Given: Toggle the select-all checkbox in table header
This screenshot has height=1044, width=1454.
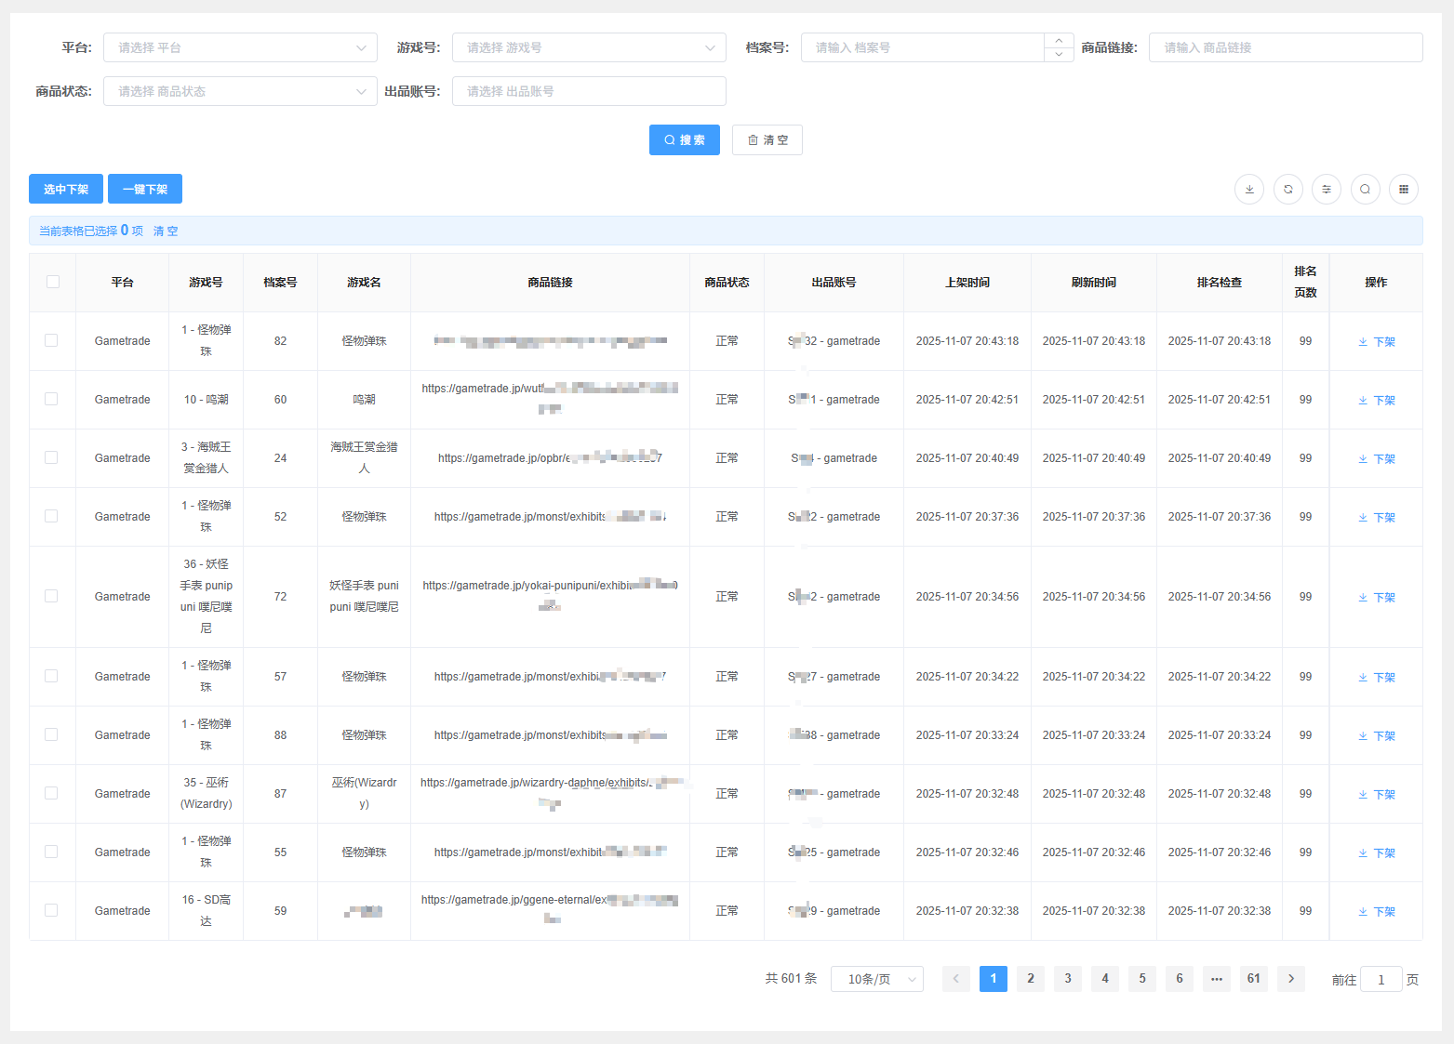Looking at the screenshot, I should (x=53, y=283).
